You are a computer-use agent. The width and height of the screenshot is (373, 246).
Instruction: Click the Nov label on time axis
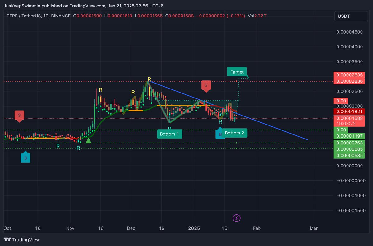tap(70, 228)
